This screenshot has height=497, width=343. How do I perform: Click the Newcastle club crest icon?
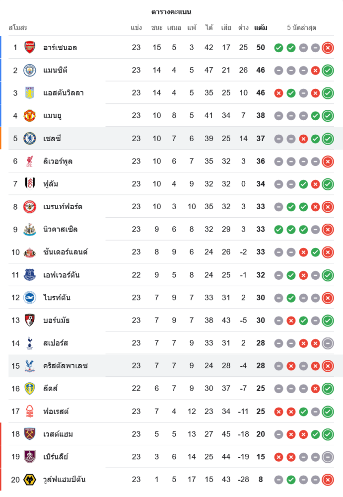point(30,229)
